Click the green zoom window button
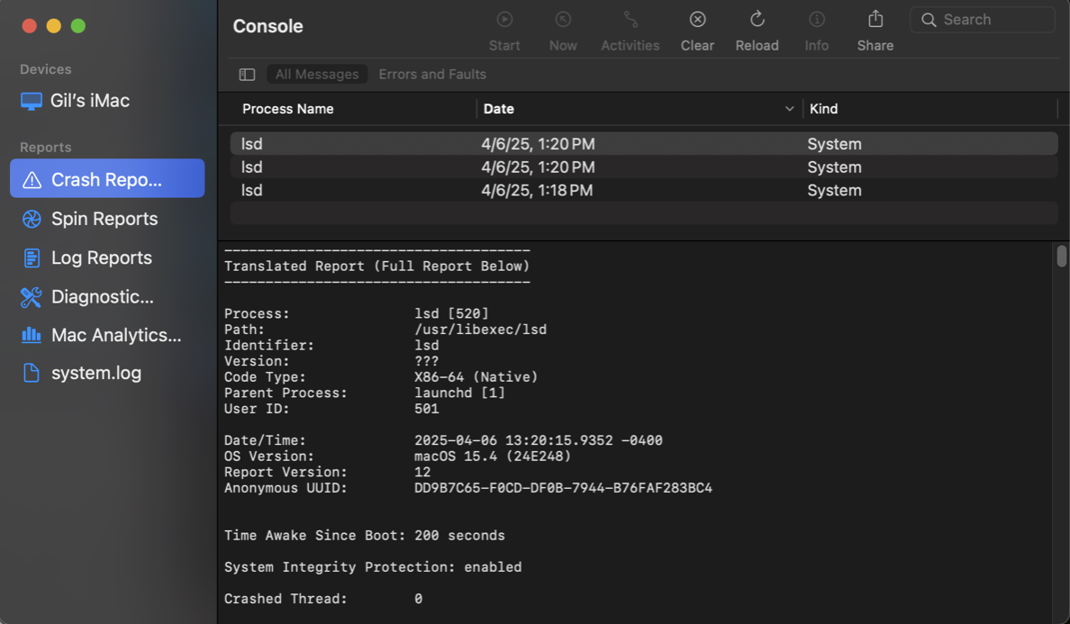Screen dimensions: 1070x624 click(78, 26)
